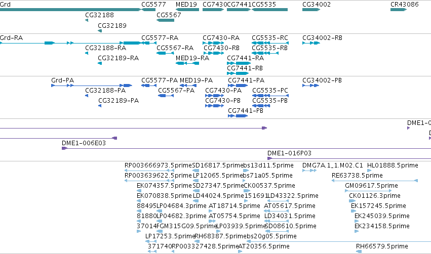Select the RP003639622.5prime EST
Image resolution: width=431 pixels, height=254 pixels.
(149, 181)
